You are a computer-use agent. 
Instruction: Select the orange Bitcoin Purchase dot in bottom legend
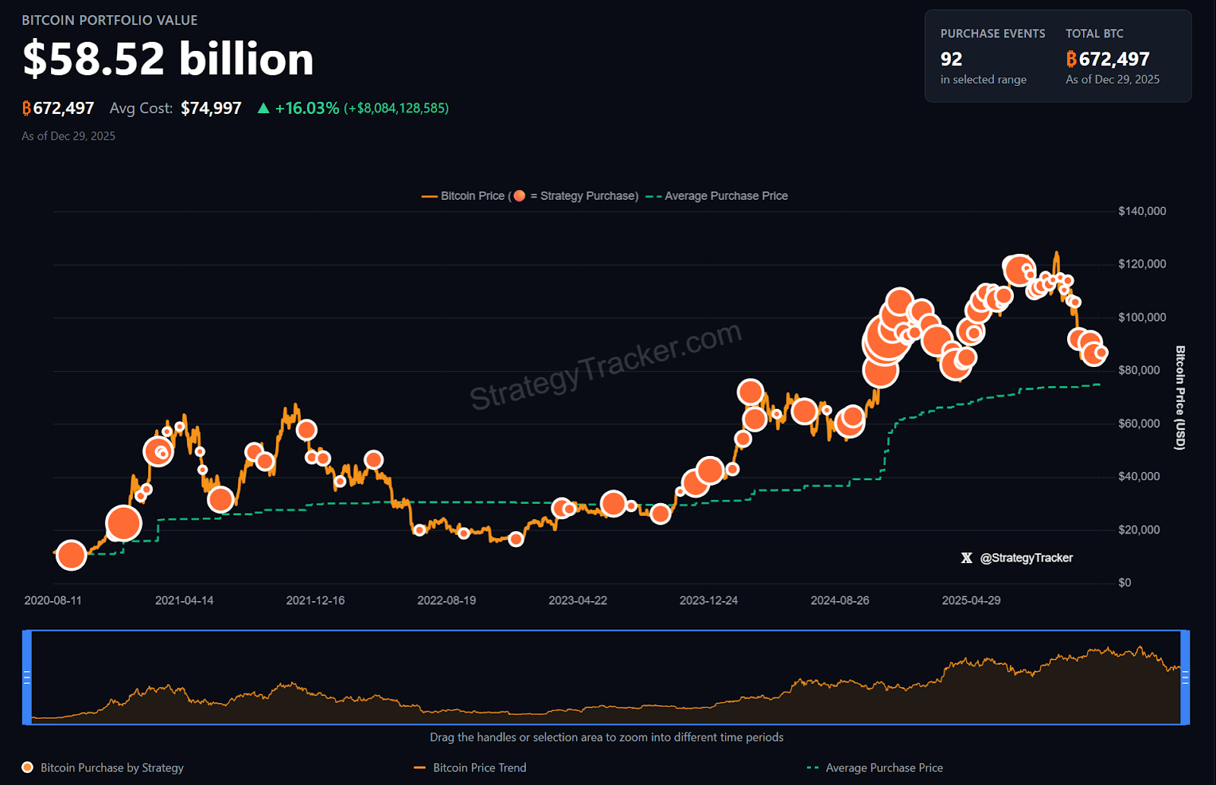(27, 768)
